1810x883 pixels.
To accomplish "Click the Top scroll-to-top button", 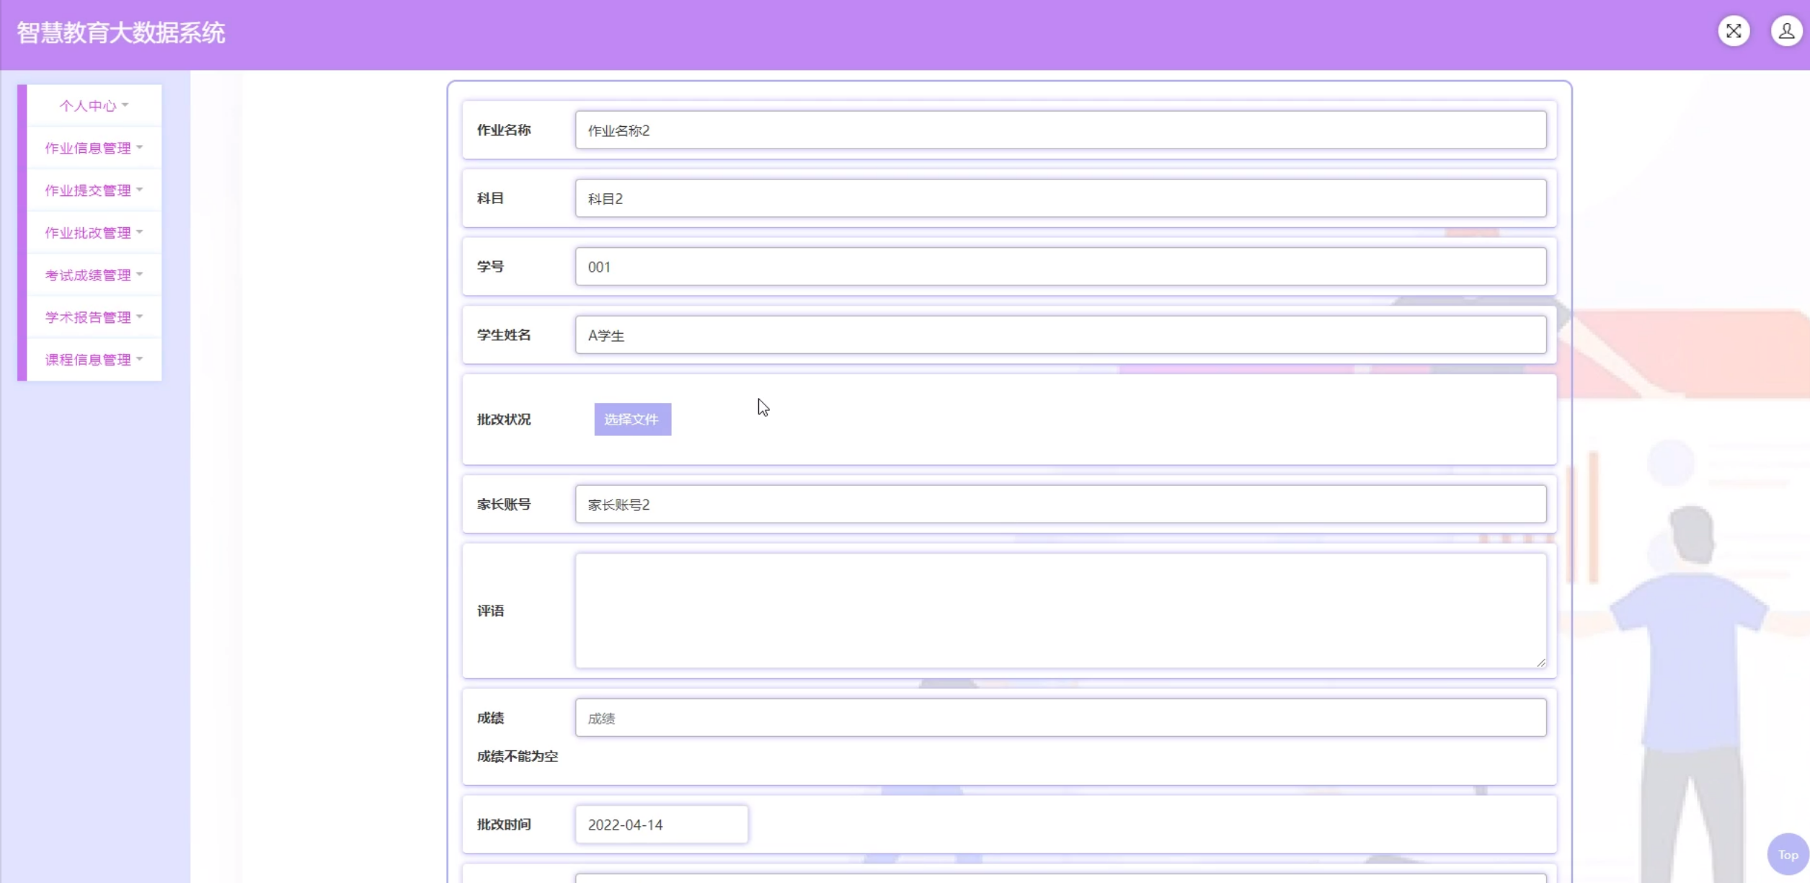I will (x=1787, y=854).
